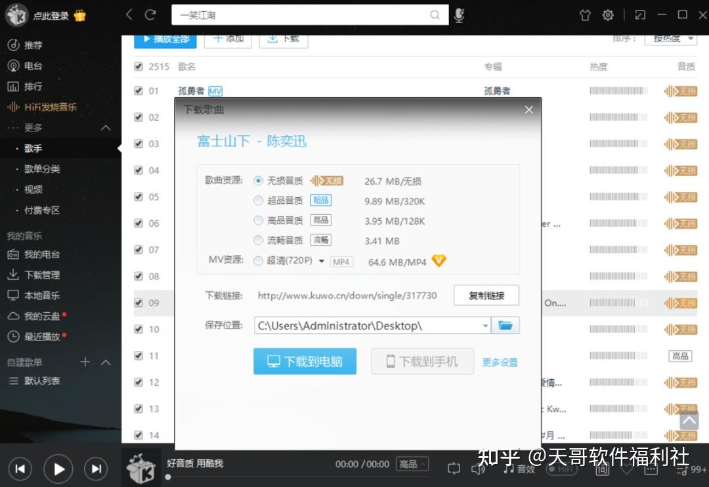Uncheck the checkbox for song 01
The height and width of the screenshot is (487, 709).
(139, 91)
